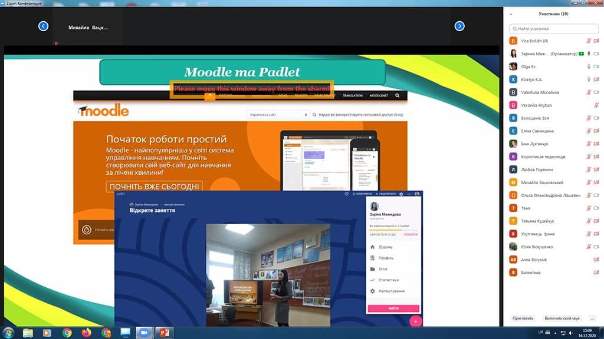
Task: Open Drive in the Padlet menu
Action: 383,269
